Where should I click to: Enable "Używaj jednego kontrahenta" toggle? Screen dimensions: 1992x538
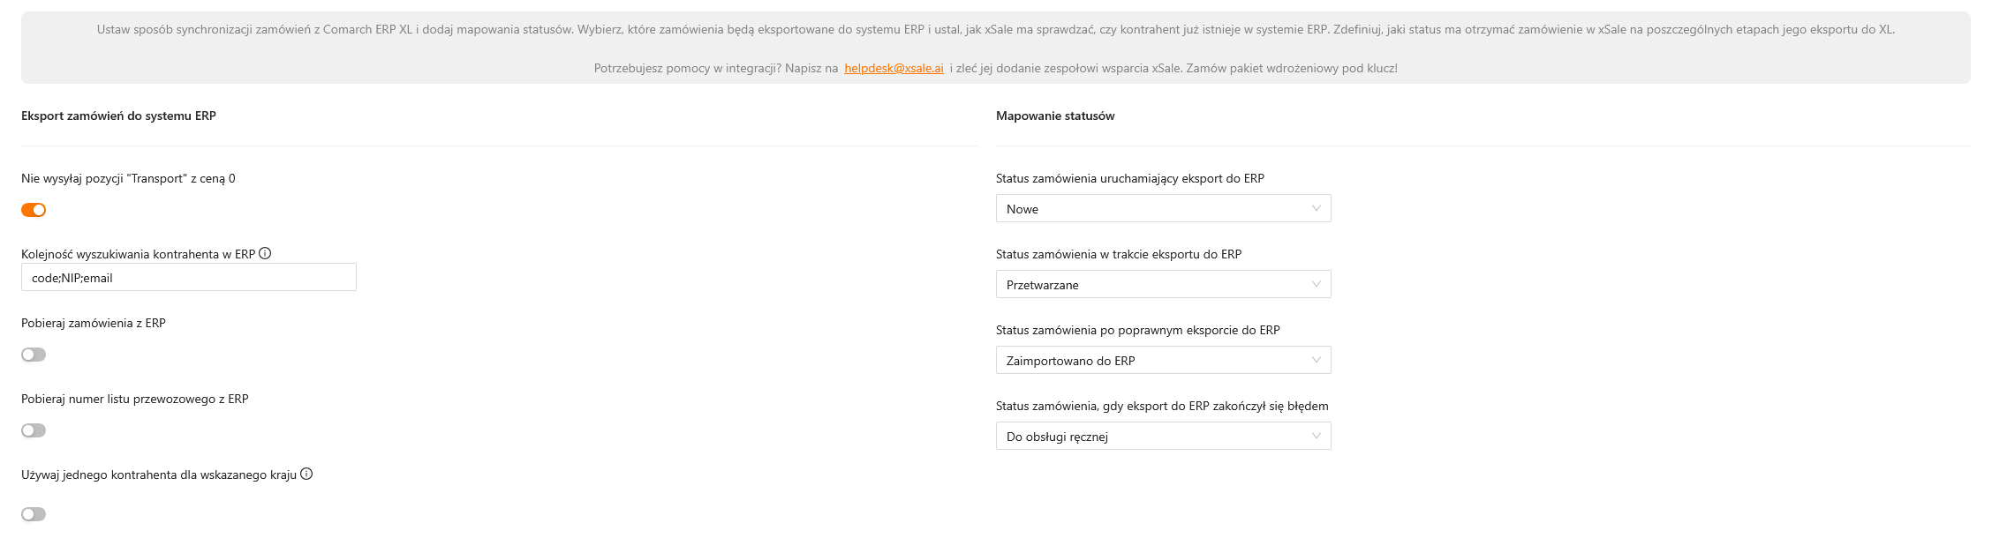34,514
